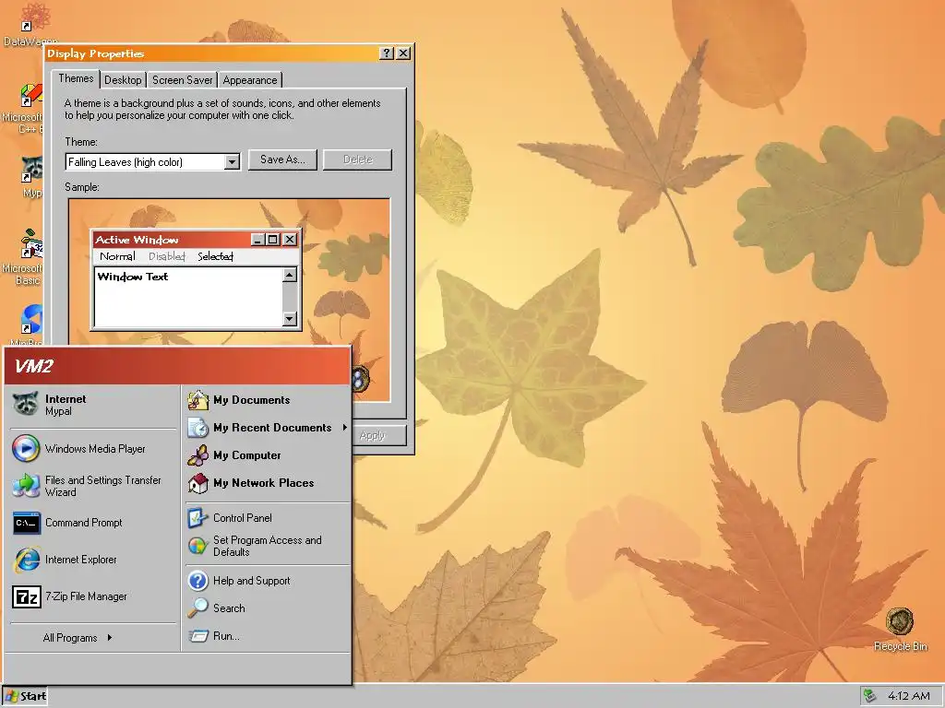Image resolution: width=945 pixels, height=708 pixels.
Task: Select Microsoft C++ desktop shortcut icon
Action: click(x=31, y=96)
